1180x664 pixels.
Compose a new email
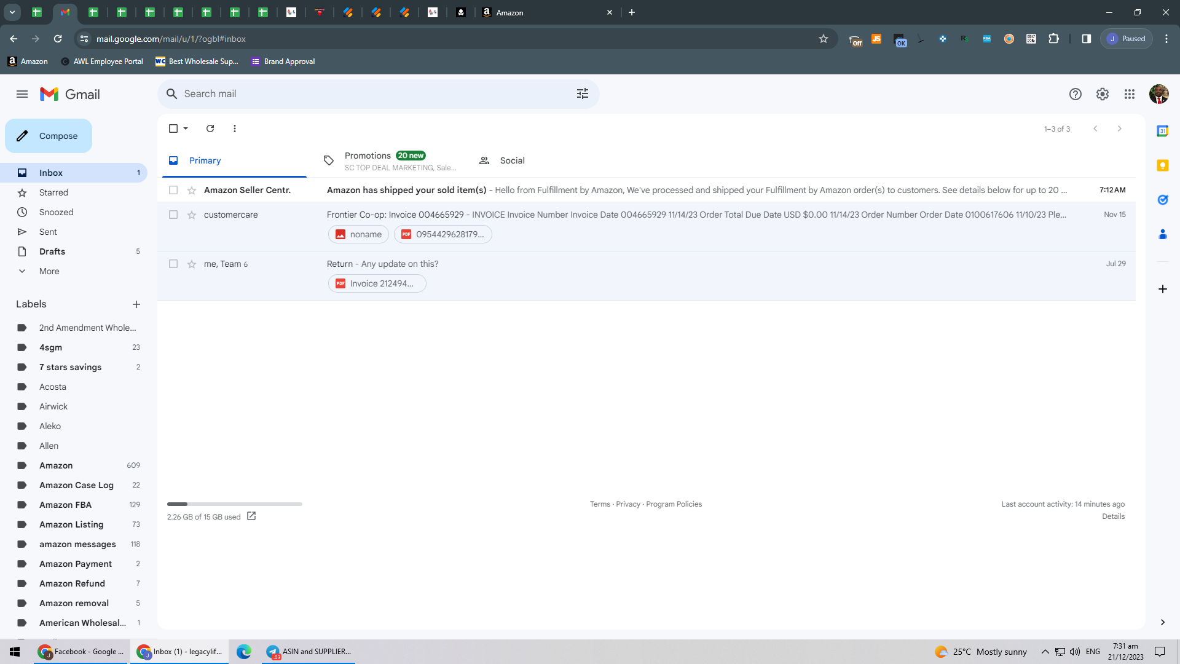point(49,136)
